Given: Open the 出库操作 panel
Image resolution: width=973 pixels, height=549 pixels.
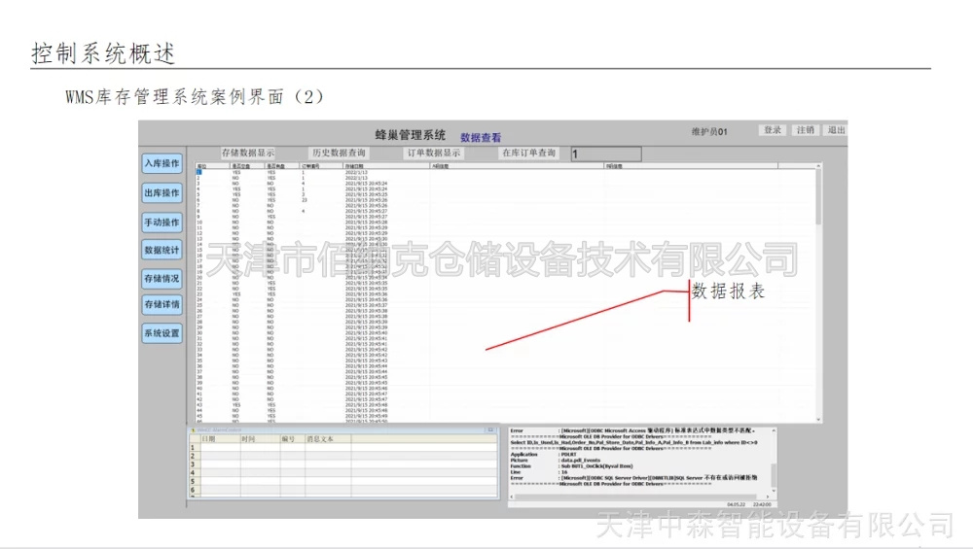Looking at the screenshot, I should click(162, 193).
